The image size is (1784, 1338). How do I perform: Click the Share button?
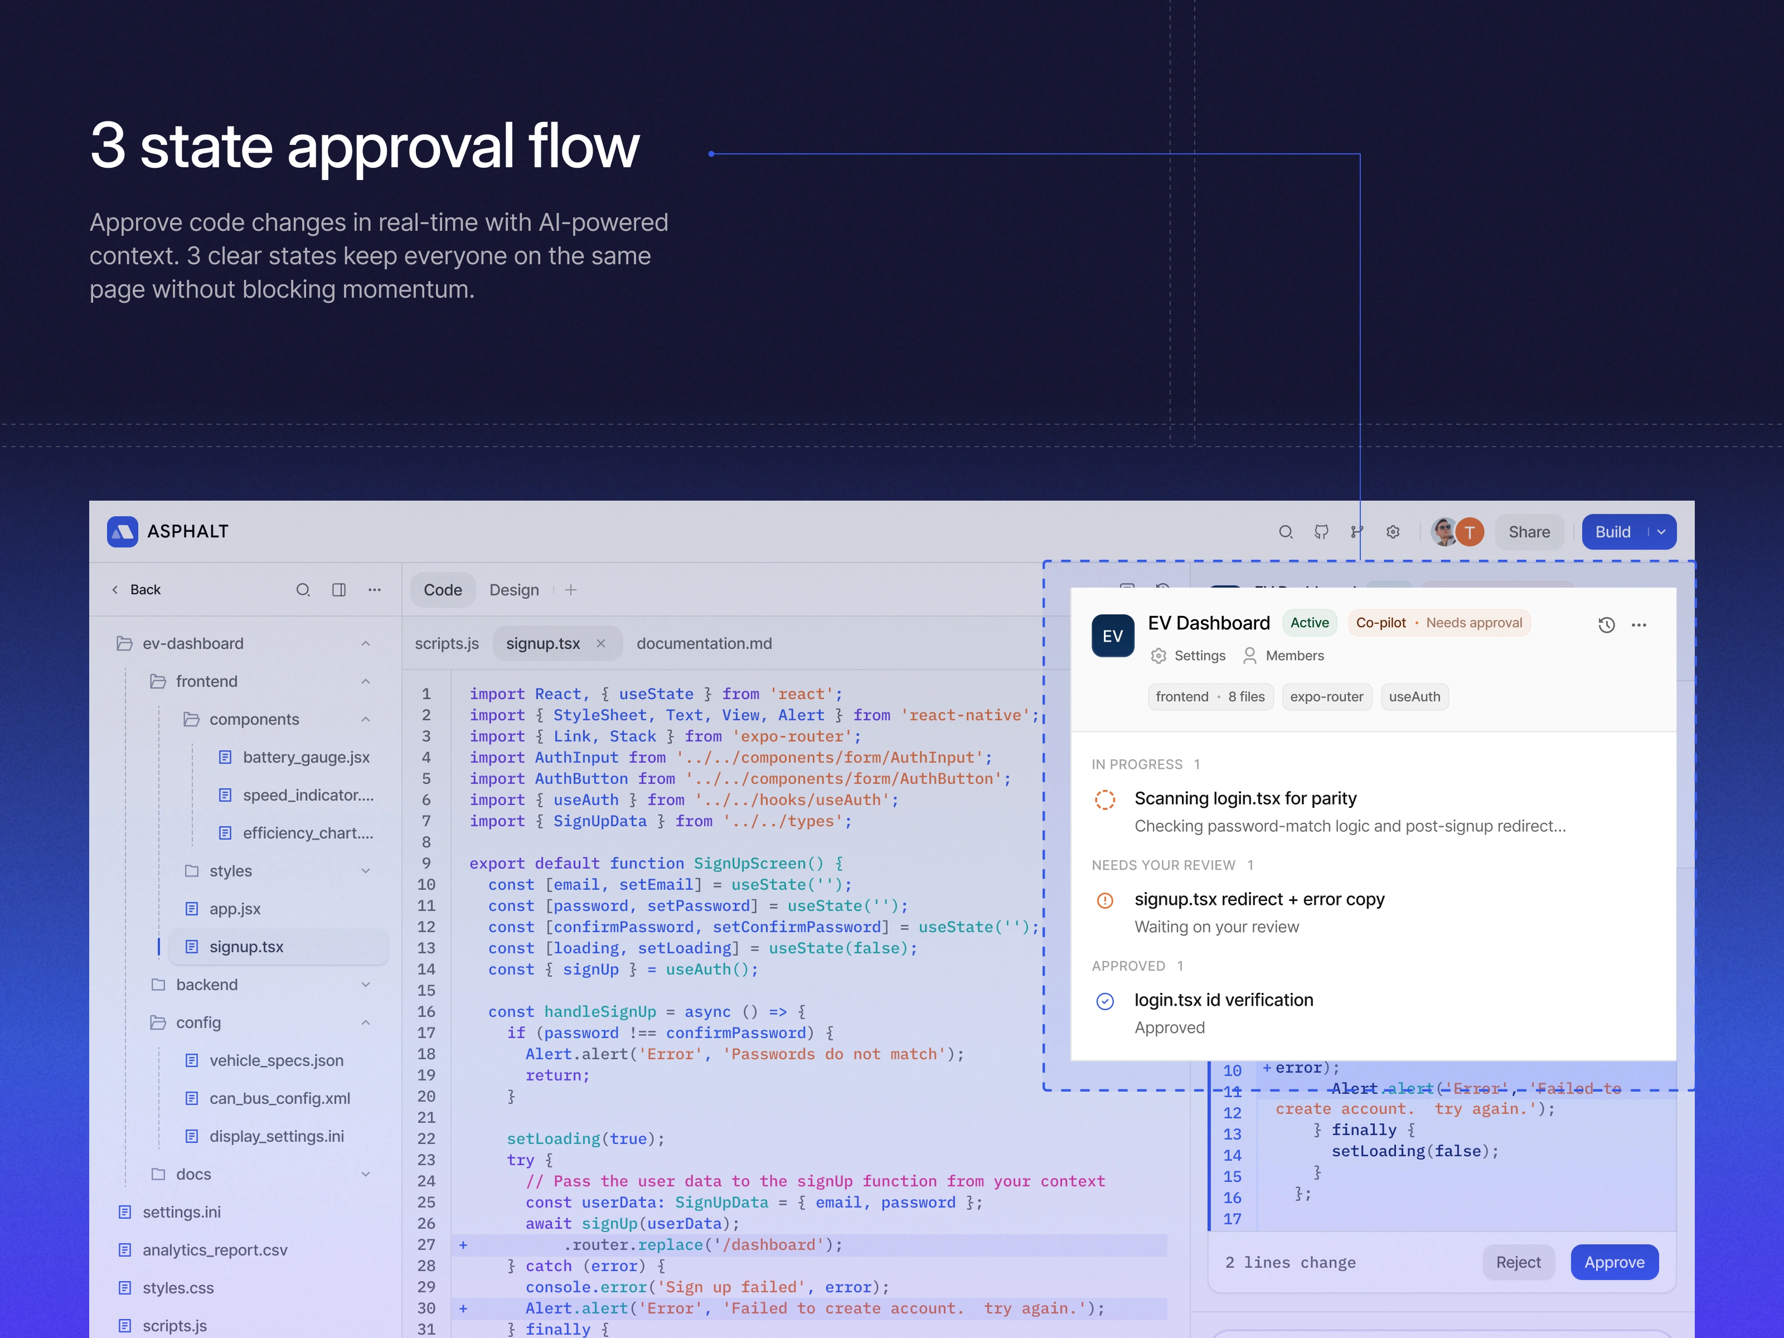pyautogui.click(x=1529, y=532)
